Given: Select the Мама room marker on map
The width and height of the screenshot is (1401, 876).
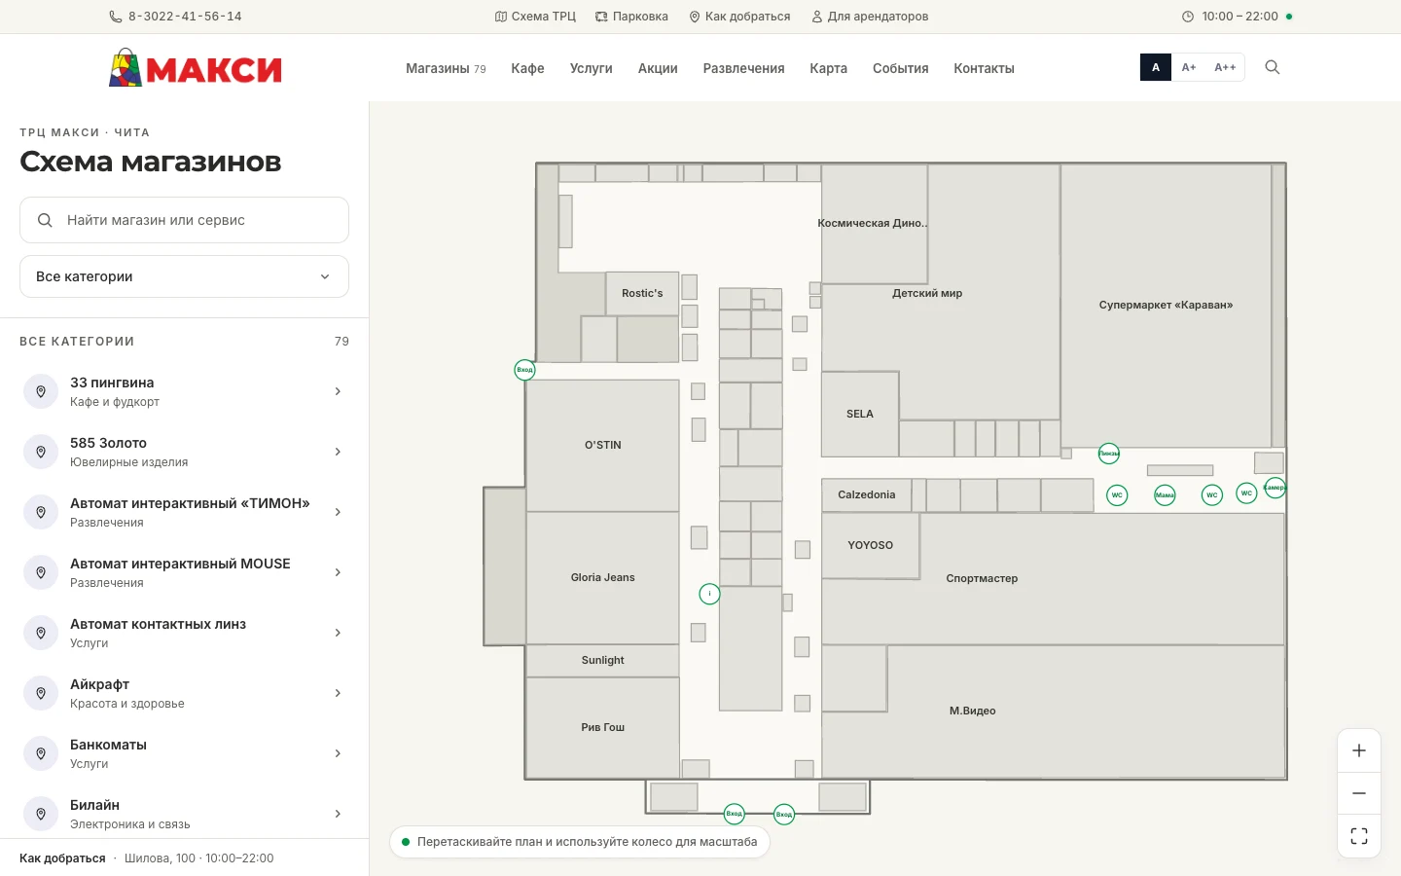Looking at the screenshot, I should coord(1165,495).
